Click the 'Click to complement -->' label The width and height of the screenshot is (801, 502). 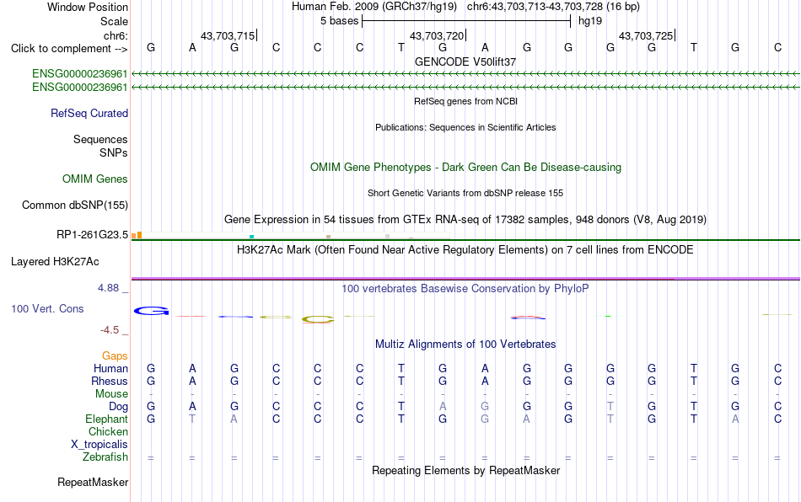[69, 49]
